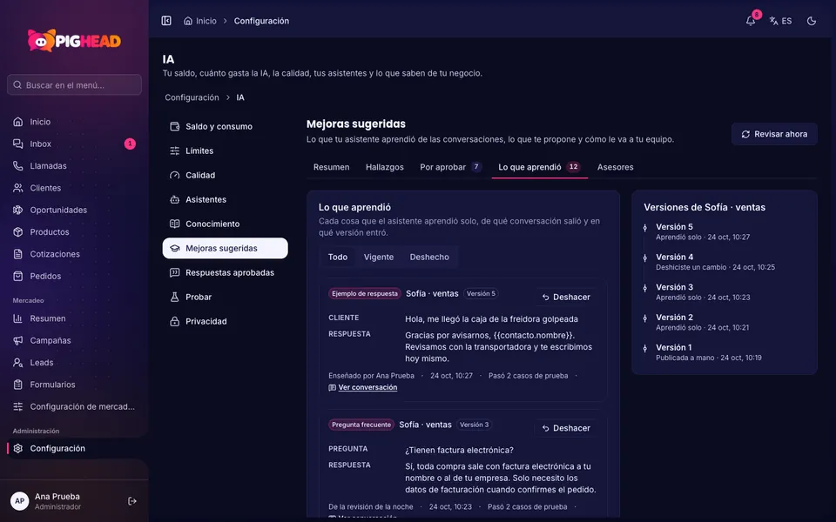
Task: Open Clientes in the sidebar
Action: pyautogui.click(x=74, y=188)
